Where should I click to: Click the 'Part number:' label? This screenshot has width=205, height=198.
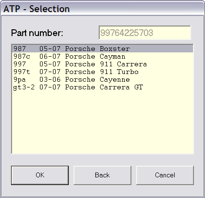(37, 33)
